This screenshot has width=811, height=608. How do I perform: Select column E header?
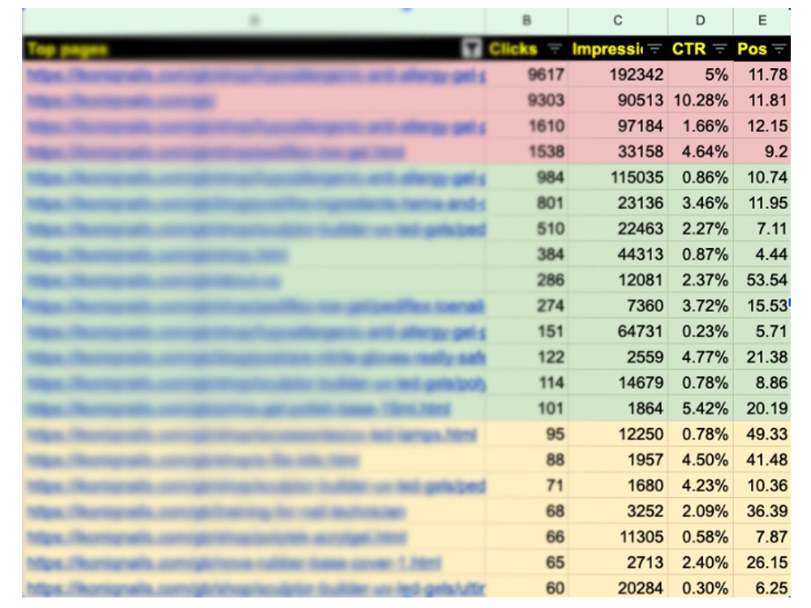click(762, 21)
